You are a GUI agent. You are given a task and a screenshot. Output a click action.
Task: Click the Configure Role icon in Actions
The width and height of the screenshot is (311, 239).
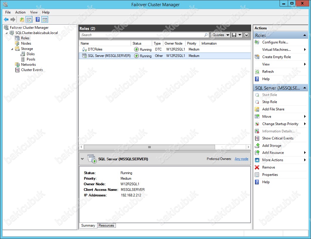point(257,42)
